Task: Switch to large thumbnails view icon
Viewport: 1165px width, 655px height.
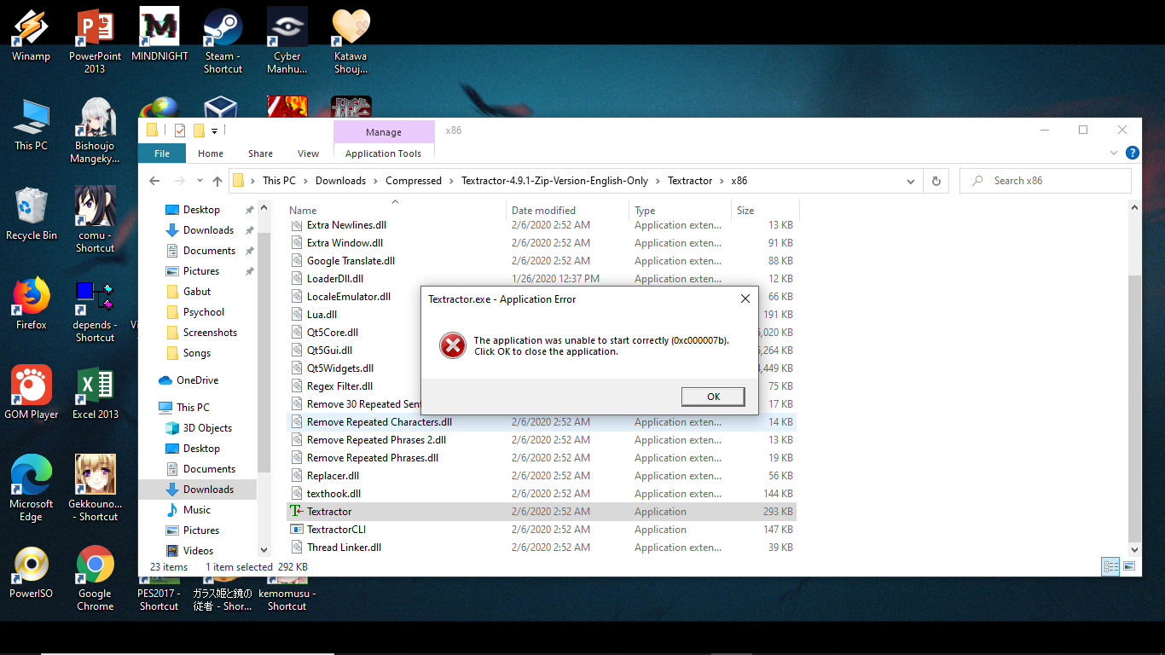Action: coord(1129,566)
